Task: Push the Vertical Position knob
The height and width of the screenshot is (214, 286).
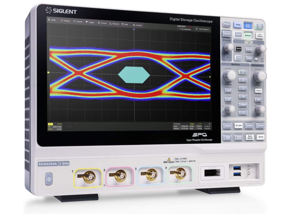Action: (x=230, y=109)
